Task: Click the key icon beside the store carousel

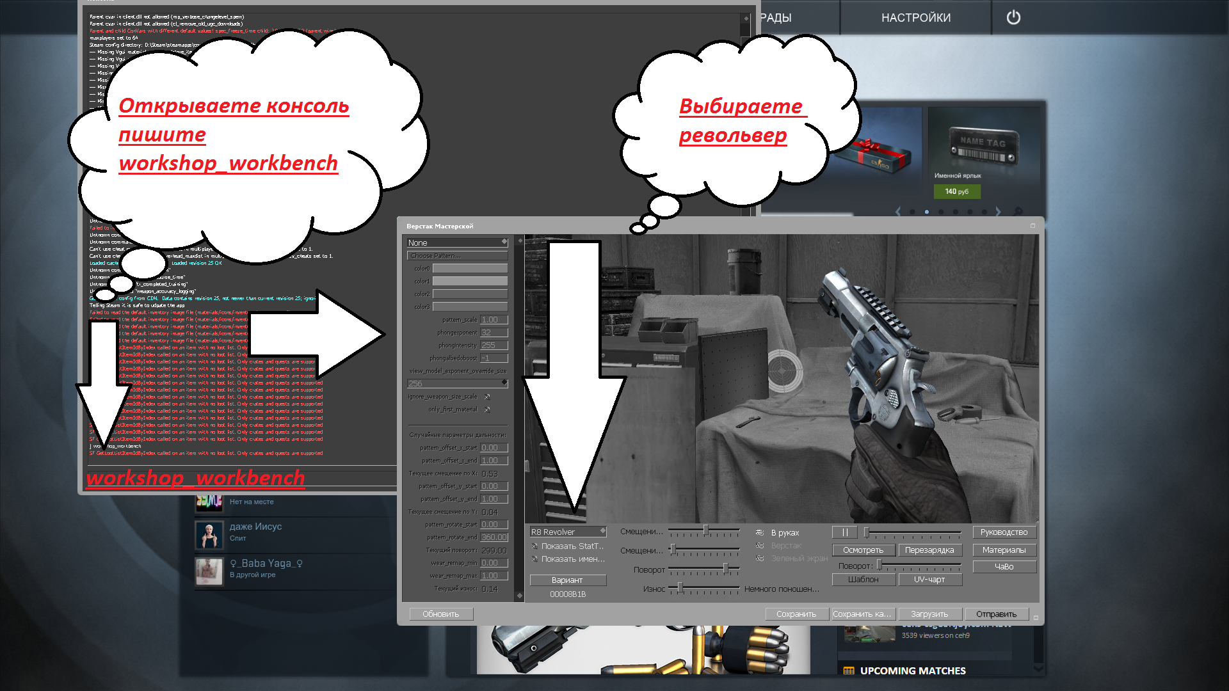Action: [x=1018, y=211]
